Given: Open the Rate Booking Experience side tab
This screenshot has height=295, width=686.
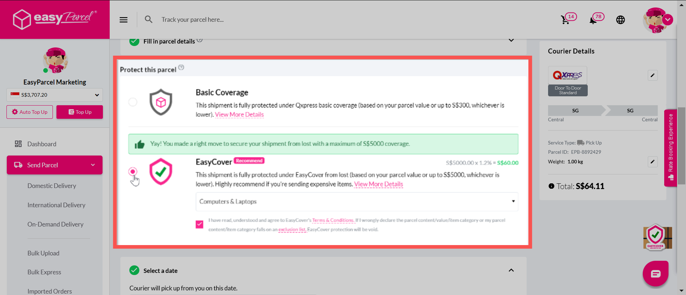Looking at the screenshot, I should (x=671, y=148).
